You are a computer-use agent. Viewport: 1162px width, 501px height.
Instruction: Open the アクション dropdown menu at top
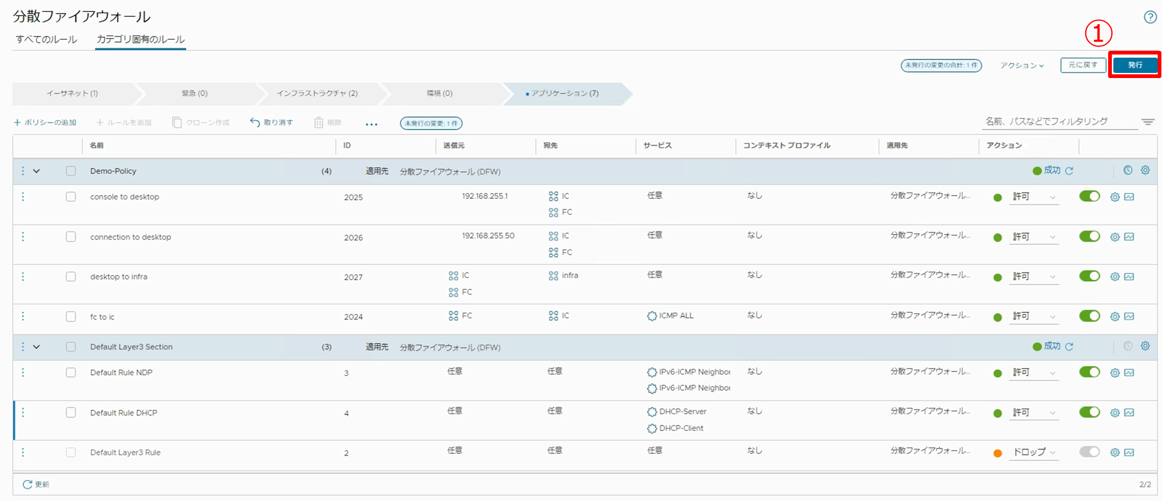pyautogui.click(x=1021, y=66)
